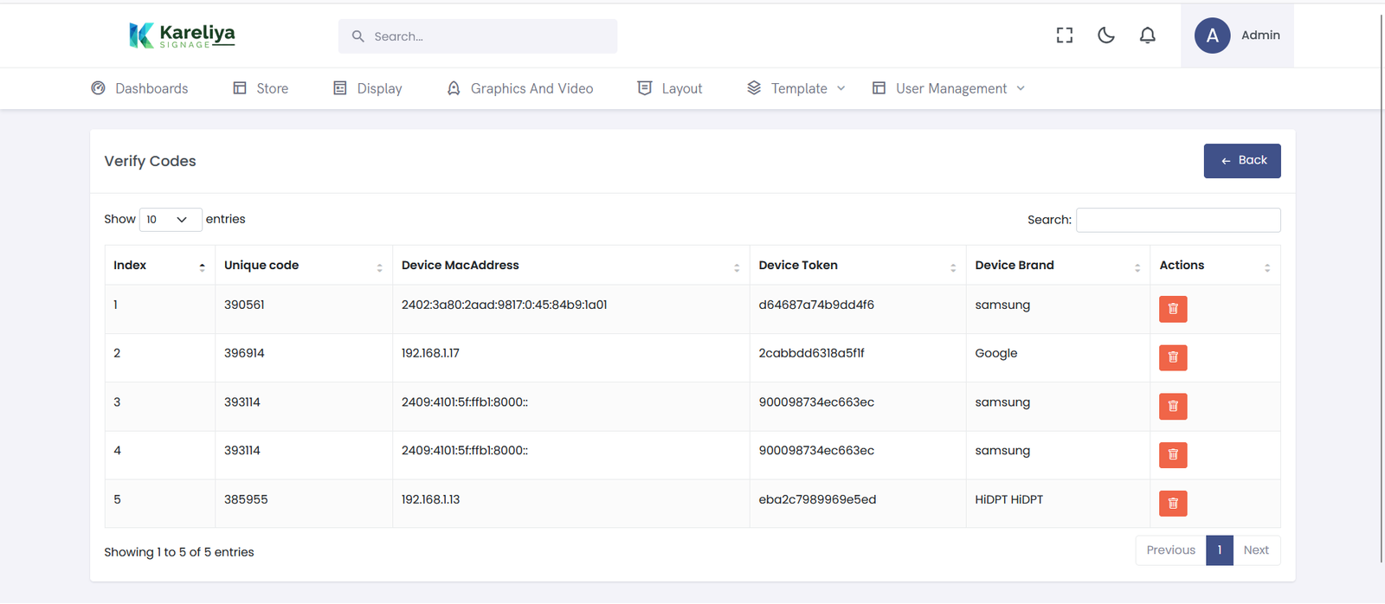
Task: Select device token 2cabbdd6318a5f1f
Action: [x=811, y=353]
